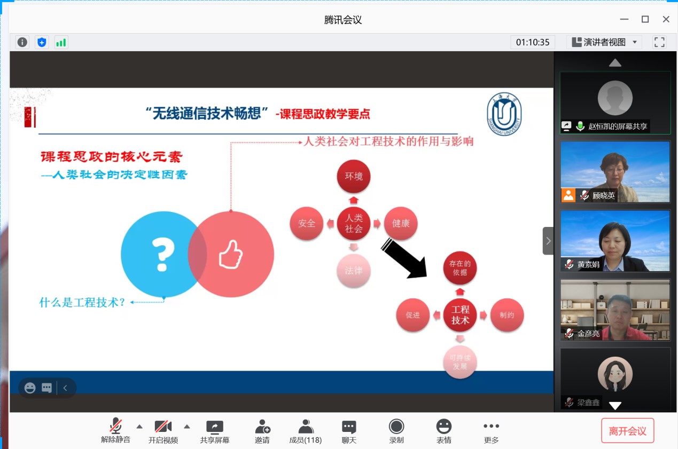Enter full screen mode

coord(659,42)
